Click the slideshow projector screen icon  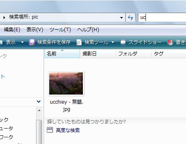point(123,42)
